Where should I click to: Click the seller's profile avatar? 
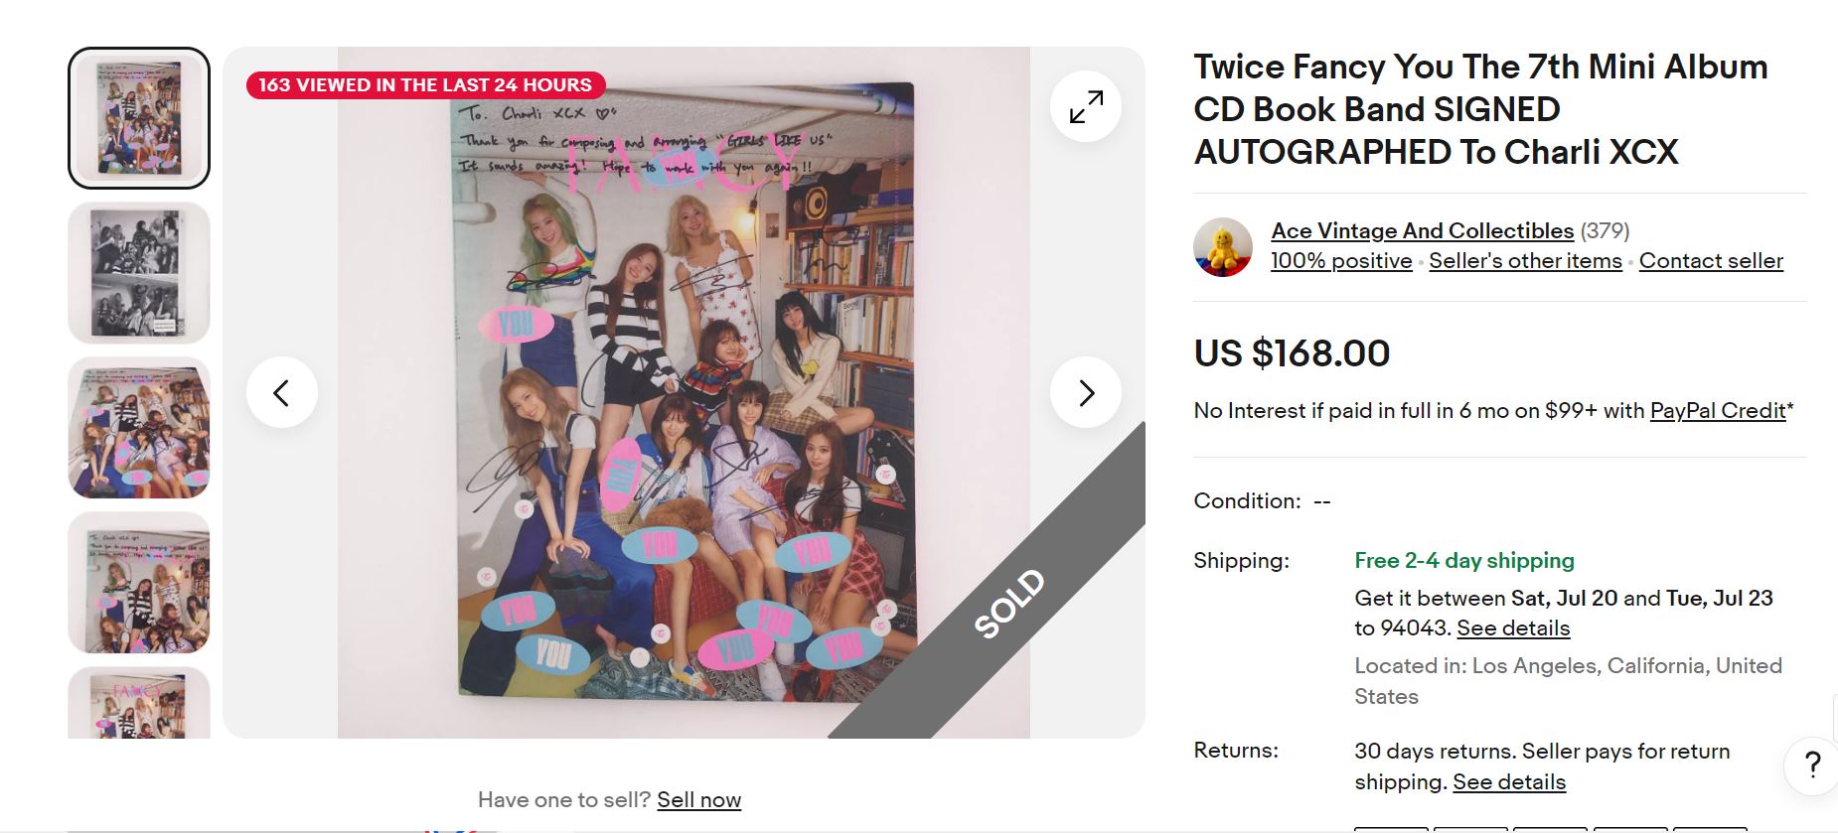click(1222, 247)
